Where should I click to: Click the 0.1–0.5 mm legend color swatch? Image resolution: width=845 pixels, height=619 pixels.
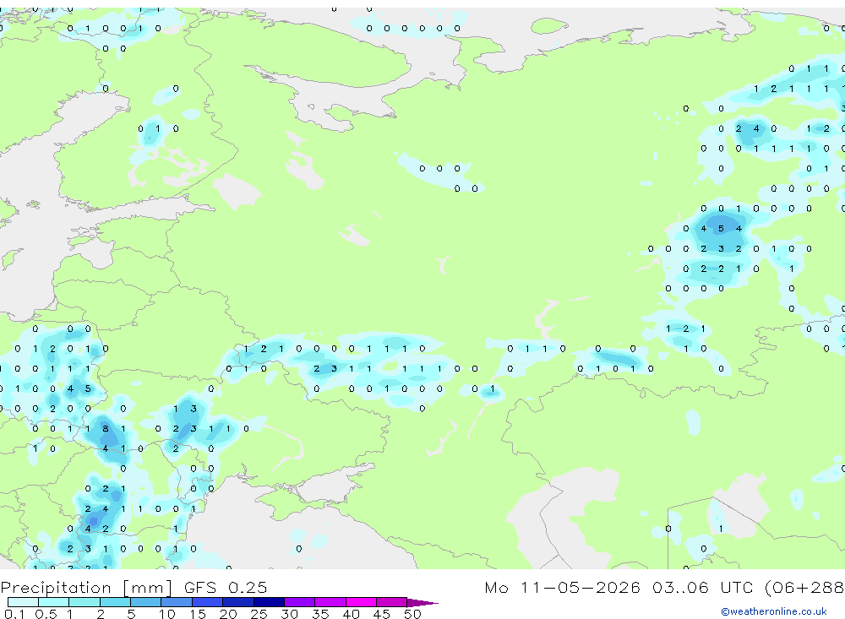[23, 602]
